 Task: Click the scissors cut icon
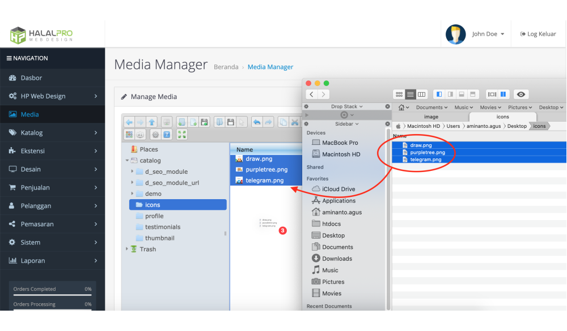(294, 122)
